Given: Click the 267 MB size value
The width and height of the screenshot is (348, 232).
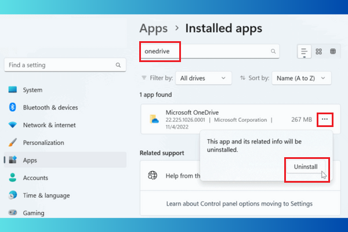Looking at the screenshot, I should pyautogui.click(x=302, y=119).
